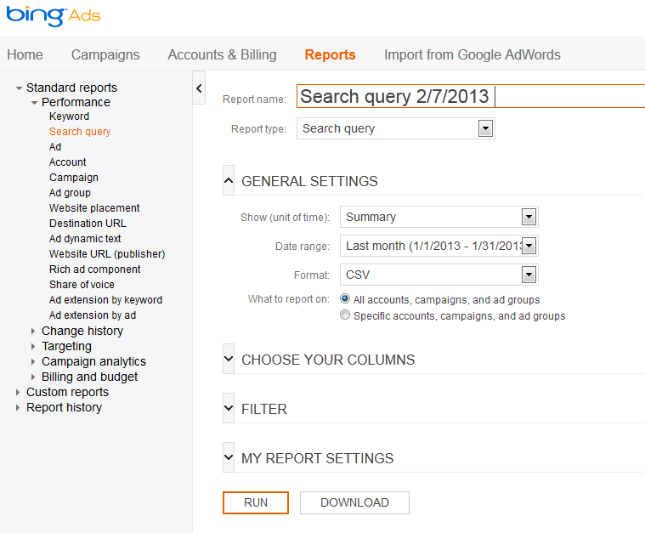Expand the Campaign analytics node
This screenshot has height=533, width=645.
pos(33,361)
